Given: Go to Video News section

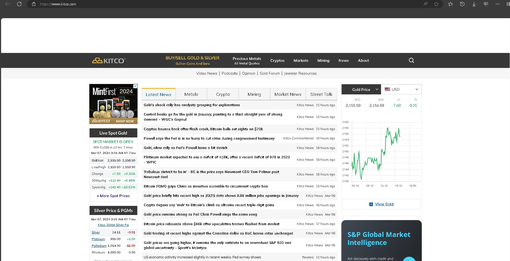Looking at the screenshot, I should pyautogui.click(x=207, y=73).
